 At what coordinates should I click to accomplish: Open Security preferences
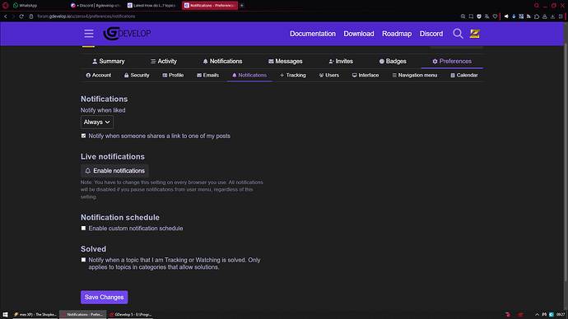pyautogui.click(x=137, y=76)
